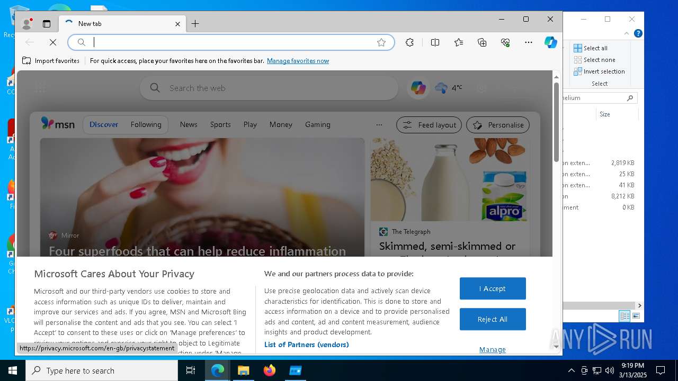Switch Explorer to large icons view

tap(636, 316)
